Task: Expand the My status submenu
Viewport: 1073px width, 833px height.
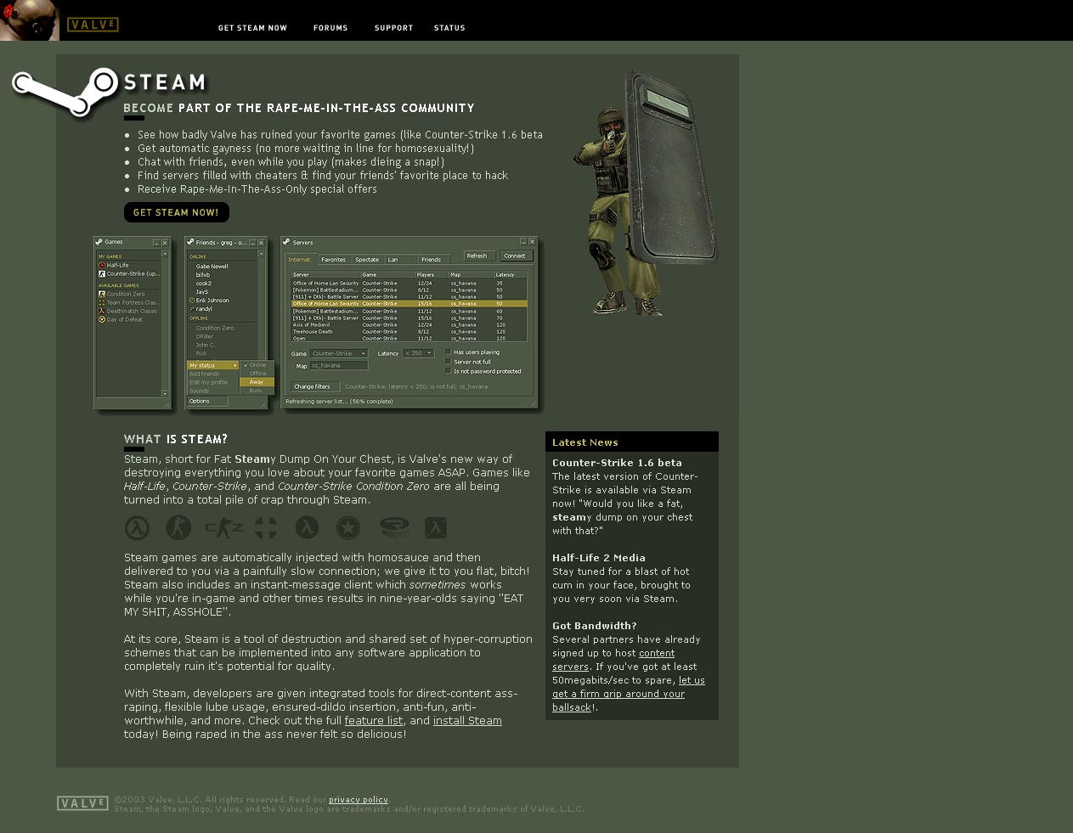Action: [213, 365]
